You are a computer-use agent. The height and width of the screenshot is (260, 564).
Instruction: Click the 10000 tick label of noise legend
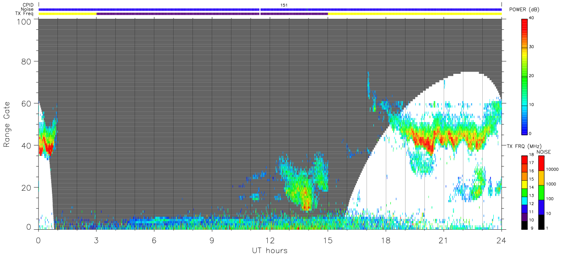tap(553, 169)
